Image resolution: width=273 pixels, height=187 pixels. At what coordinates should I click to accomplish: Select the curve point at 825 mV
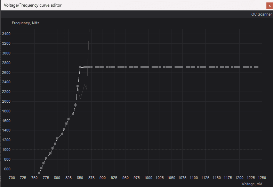[x=69, y=119]
